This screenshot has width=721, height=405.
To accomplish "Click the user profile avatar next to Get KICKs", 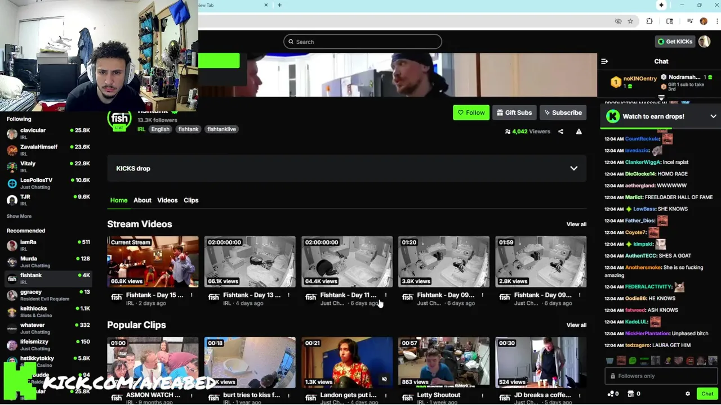I will (704, 42).
